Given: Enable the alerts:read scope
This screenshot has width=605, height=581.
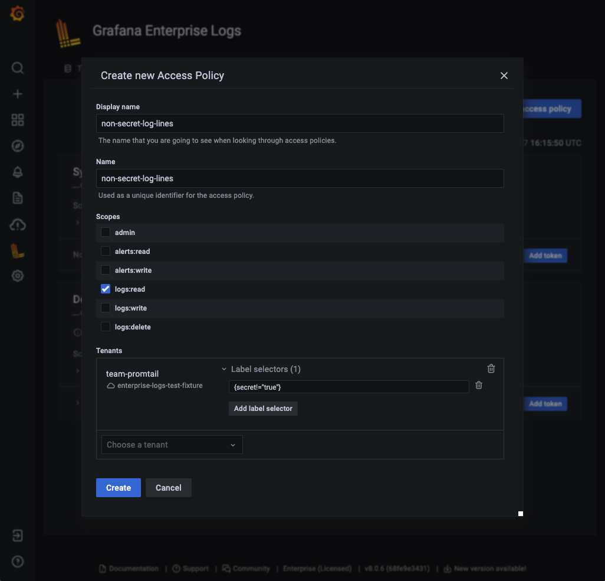Looking at the screenshot, I should (105, 251).
